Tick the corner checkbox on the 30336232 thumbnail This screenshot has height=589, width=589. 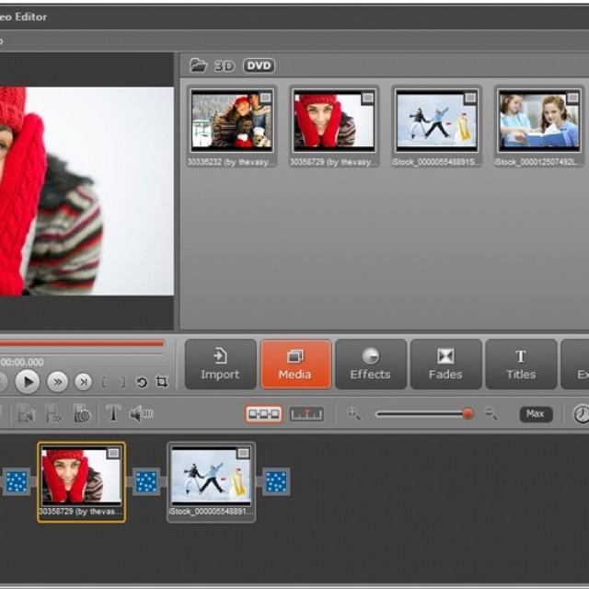coord(265,98)
